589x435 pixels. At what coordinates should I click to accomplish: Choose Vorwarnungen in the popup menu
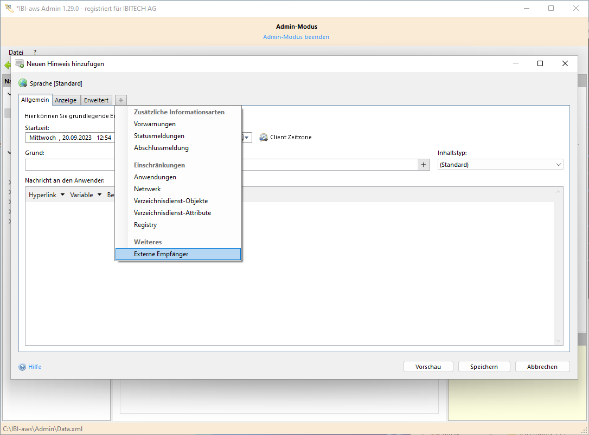pos(155,124)
